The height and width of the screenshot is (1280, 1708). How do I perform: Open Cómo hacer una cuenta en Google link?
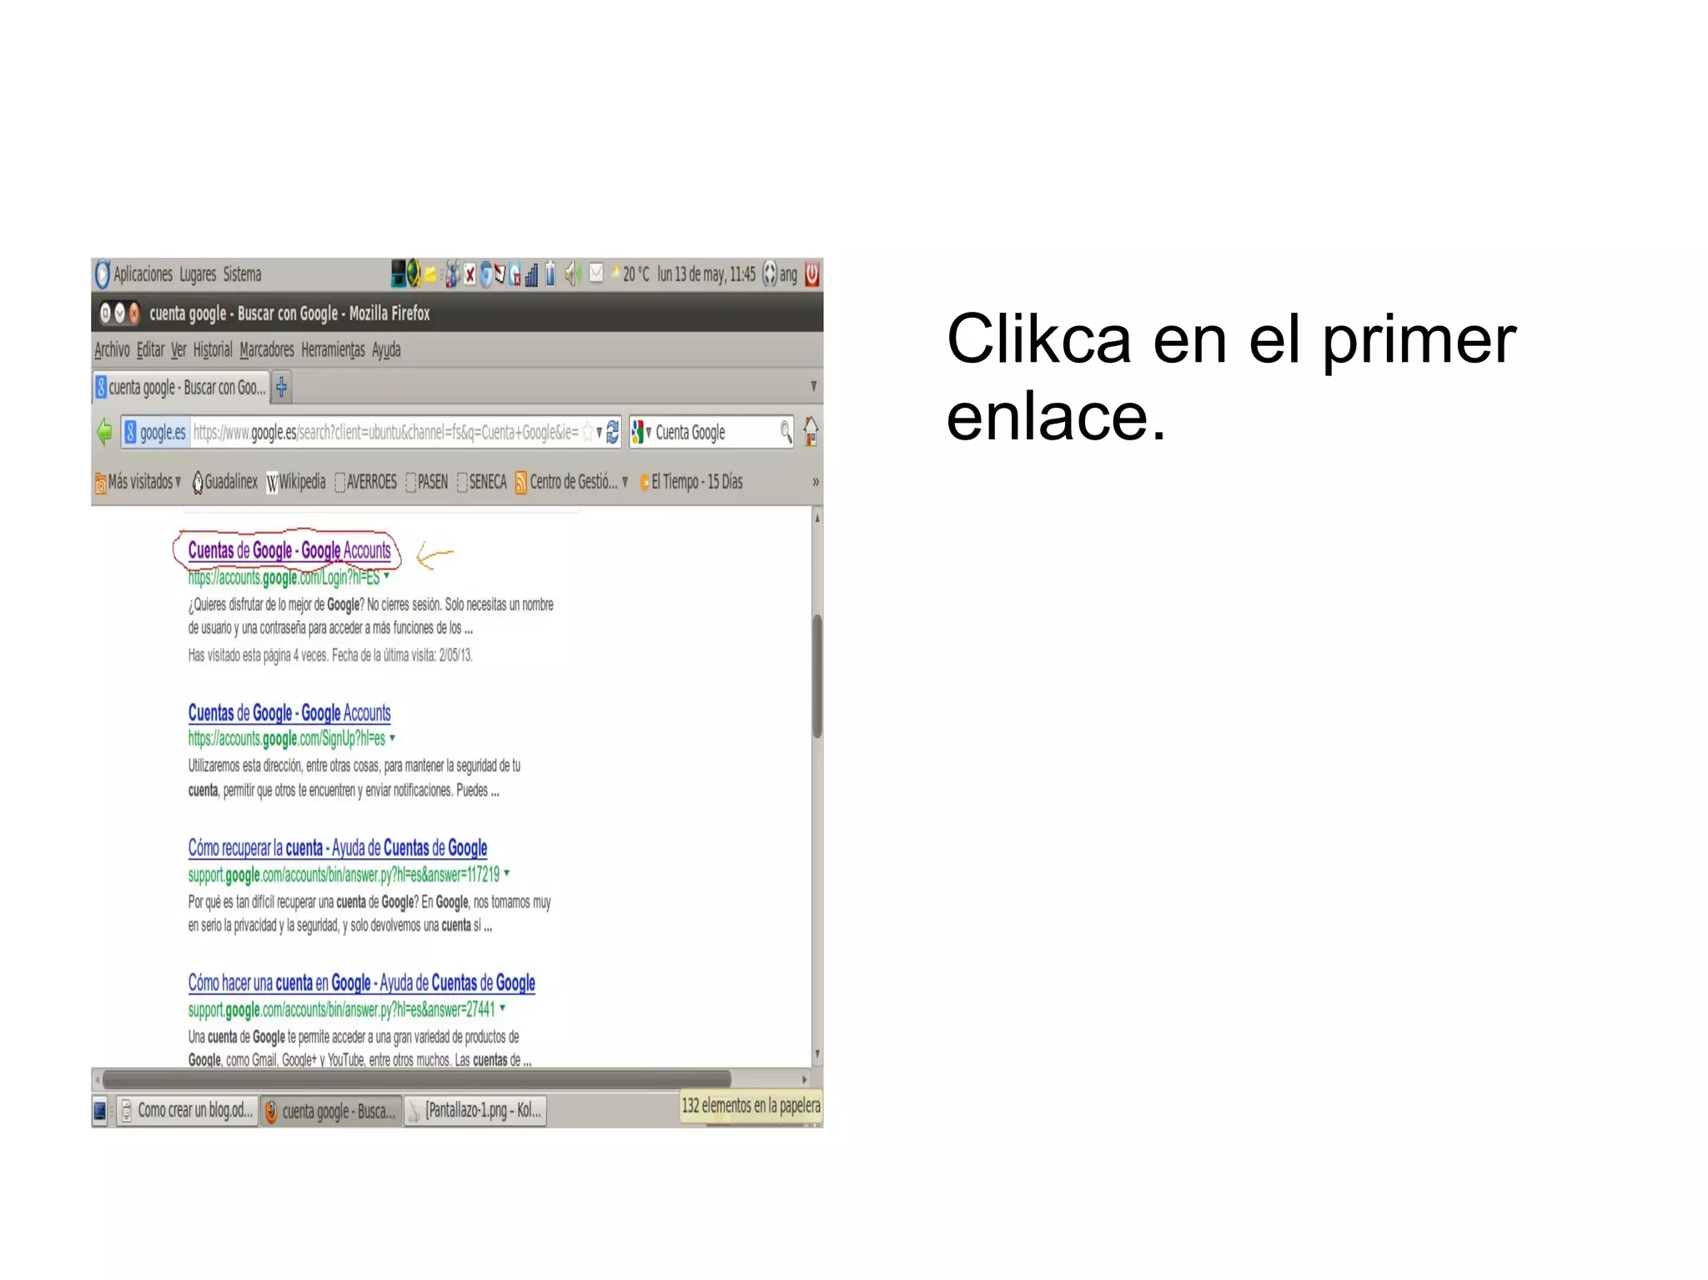point(361,983)
